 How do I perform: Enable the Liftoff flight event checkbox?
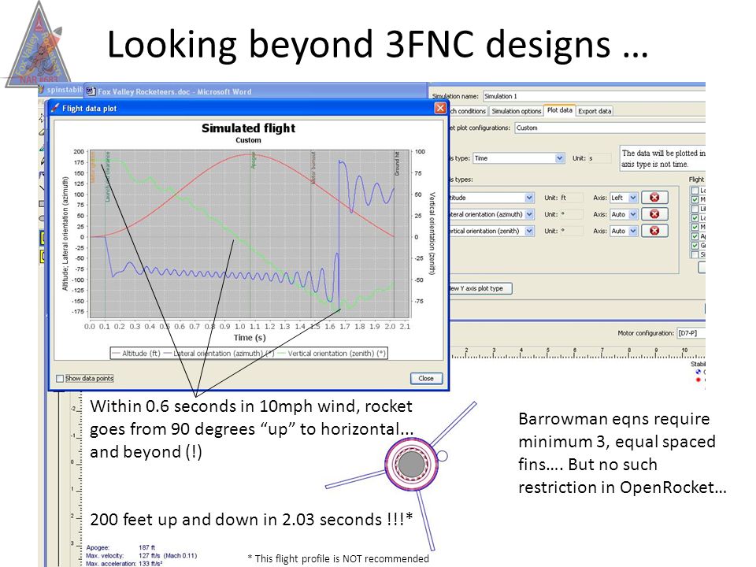pyautogui.click(x=695, y=209)
